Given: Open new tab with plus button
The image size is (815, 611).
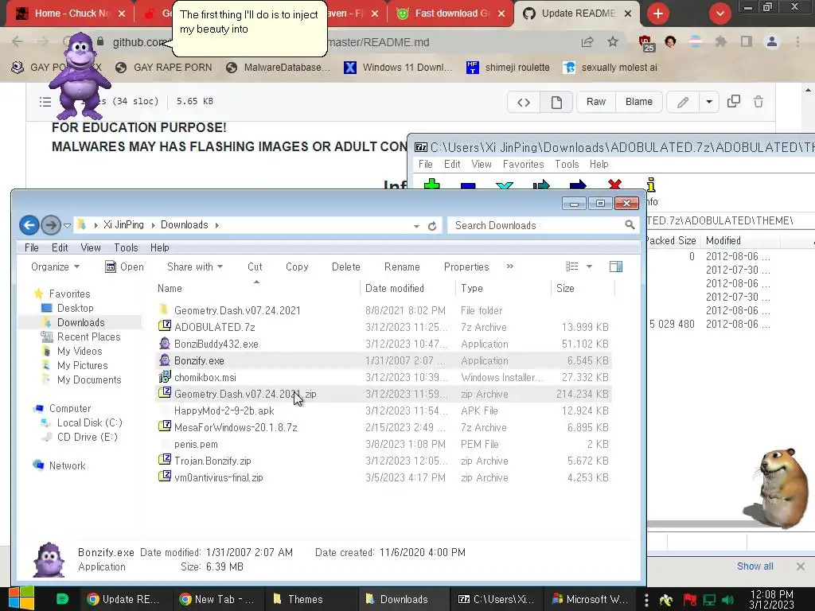Looking at the screenshot, I should [x=658, y=14].
